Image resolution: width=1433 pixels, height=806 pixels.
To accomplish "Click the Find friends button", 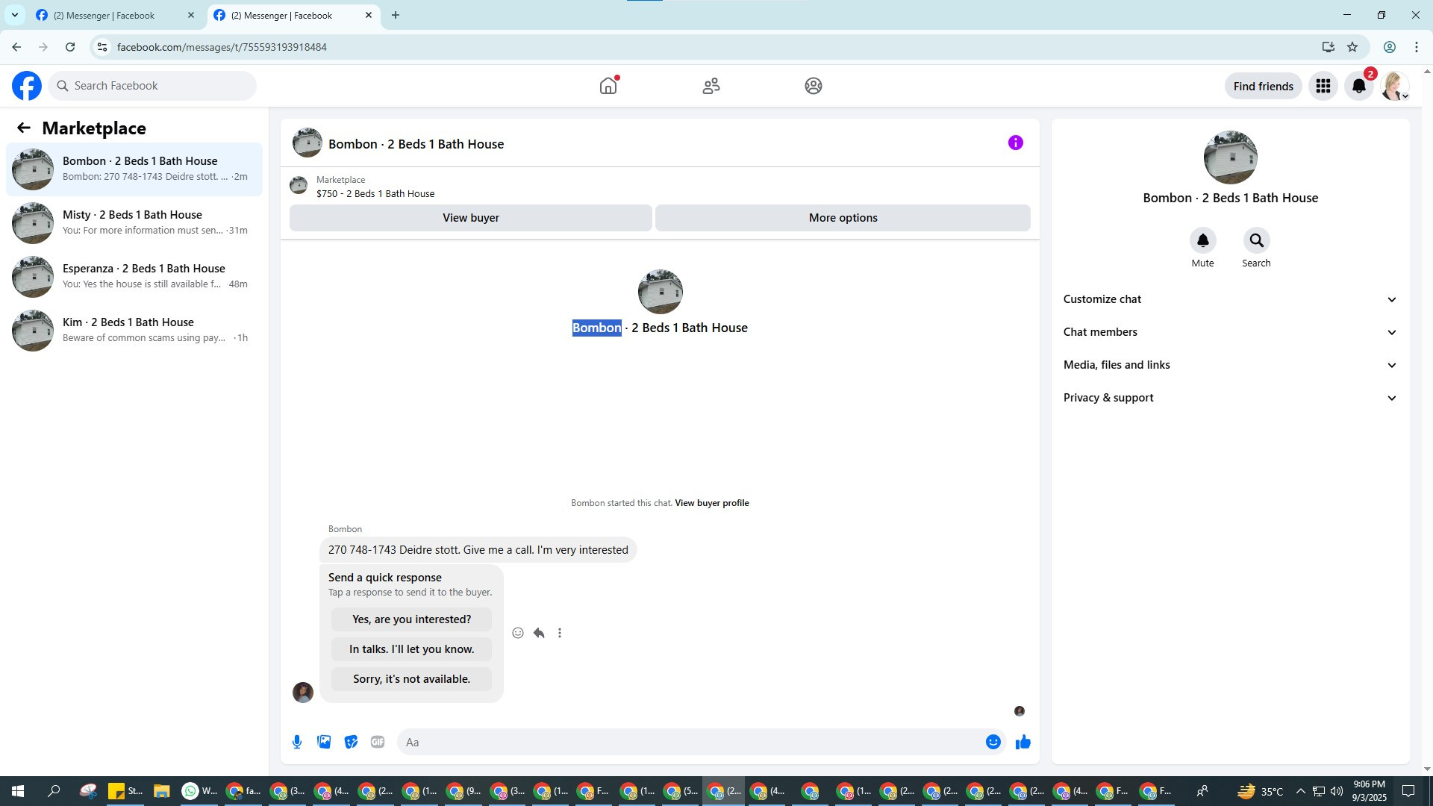I will [x=1264, y=86].
